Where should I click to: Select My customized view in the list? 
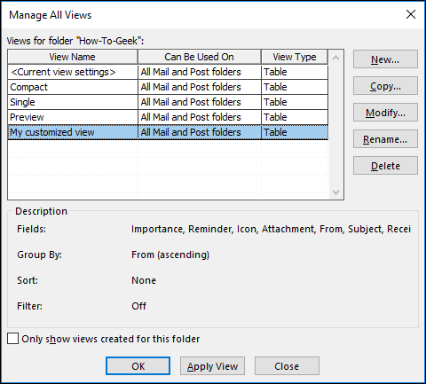[x=168, y=132]
